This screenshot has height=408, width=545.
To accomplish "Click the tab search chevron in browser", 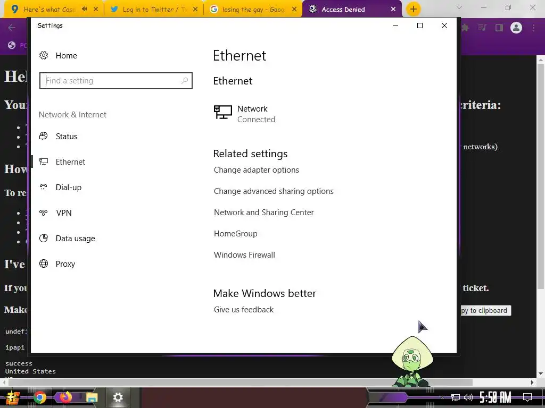I will pos(459,7).
